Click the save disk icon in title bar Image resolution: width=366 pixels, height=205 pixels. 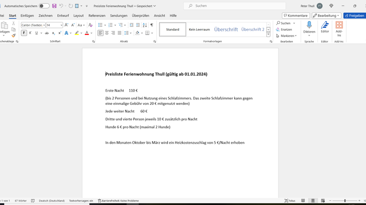tap(54, 6)
